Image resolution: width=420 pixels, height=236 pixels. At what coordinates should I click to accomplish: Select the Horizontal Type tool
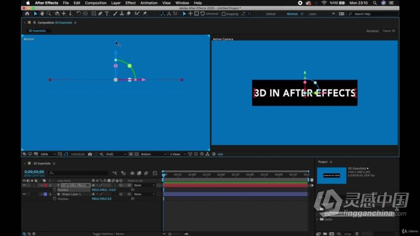pyautogui.click(x=107, y=14)
